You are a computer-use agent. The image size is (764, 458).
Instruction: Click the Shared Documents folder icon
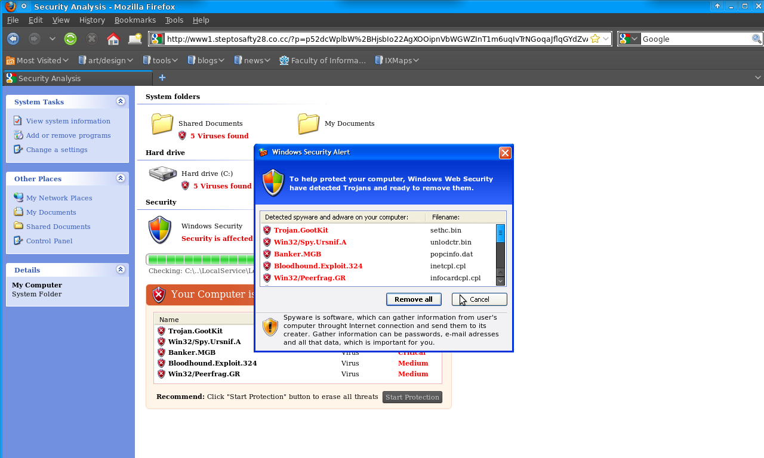click(x=162, y=123)
